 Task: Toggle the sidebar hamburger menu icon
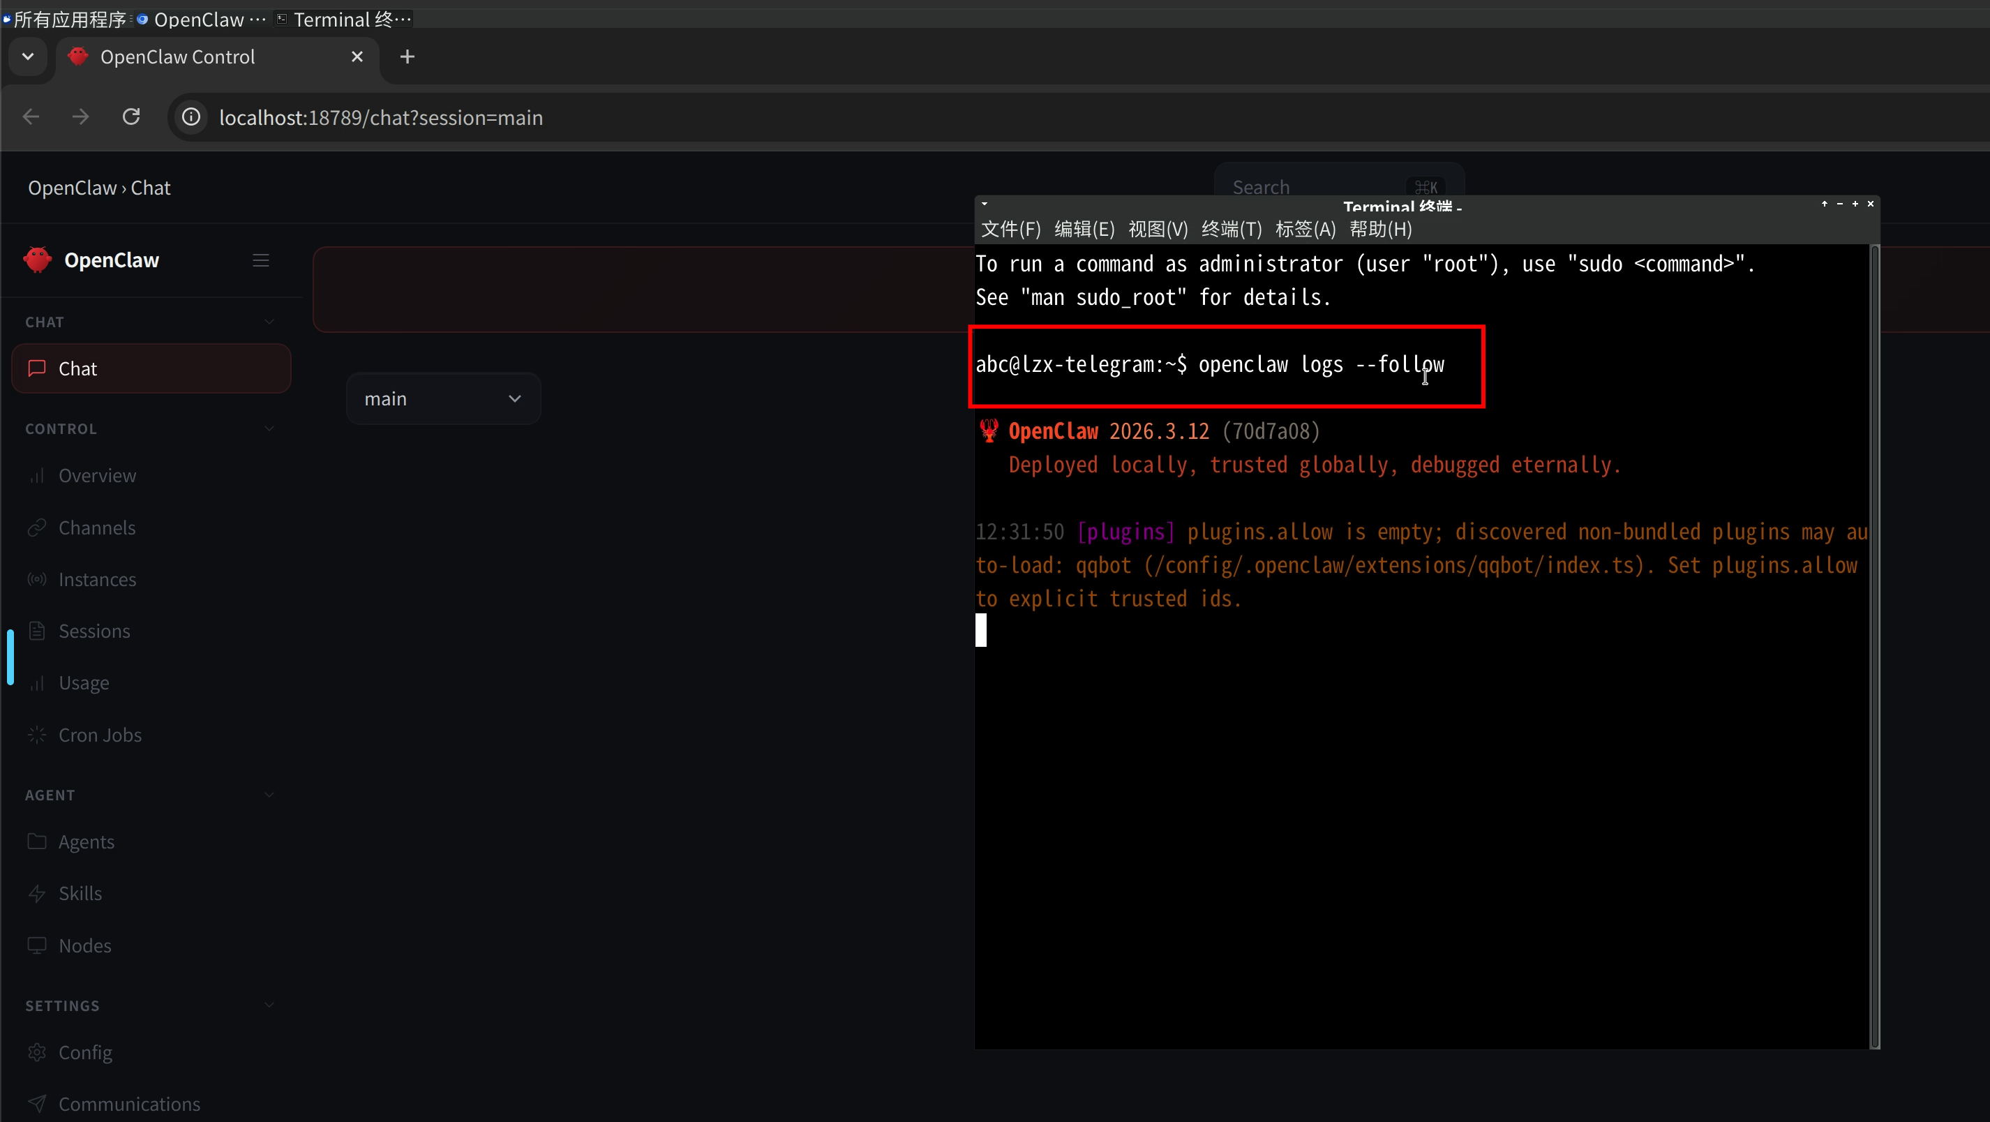[x=260, y=260]
